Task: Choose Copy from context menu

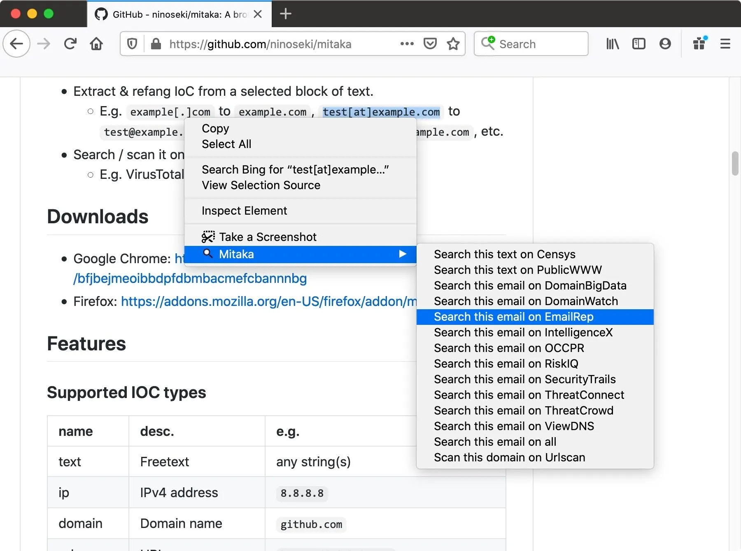Action: tap(301, 128)
